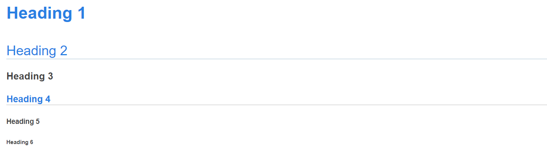Click the digit "6" in Heading 6
Viewport: 547px width, 153px height.
[x=31, y=142]
